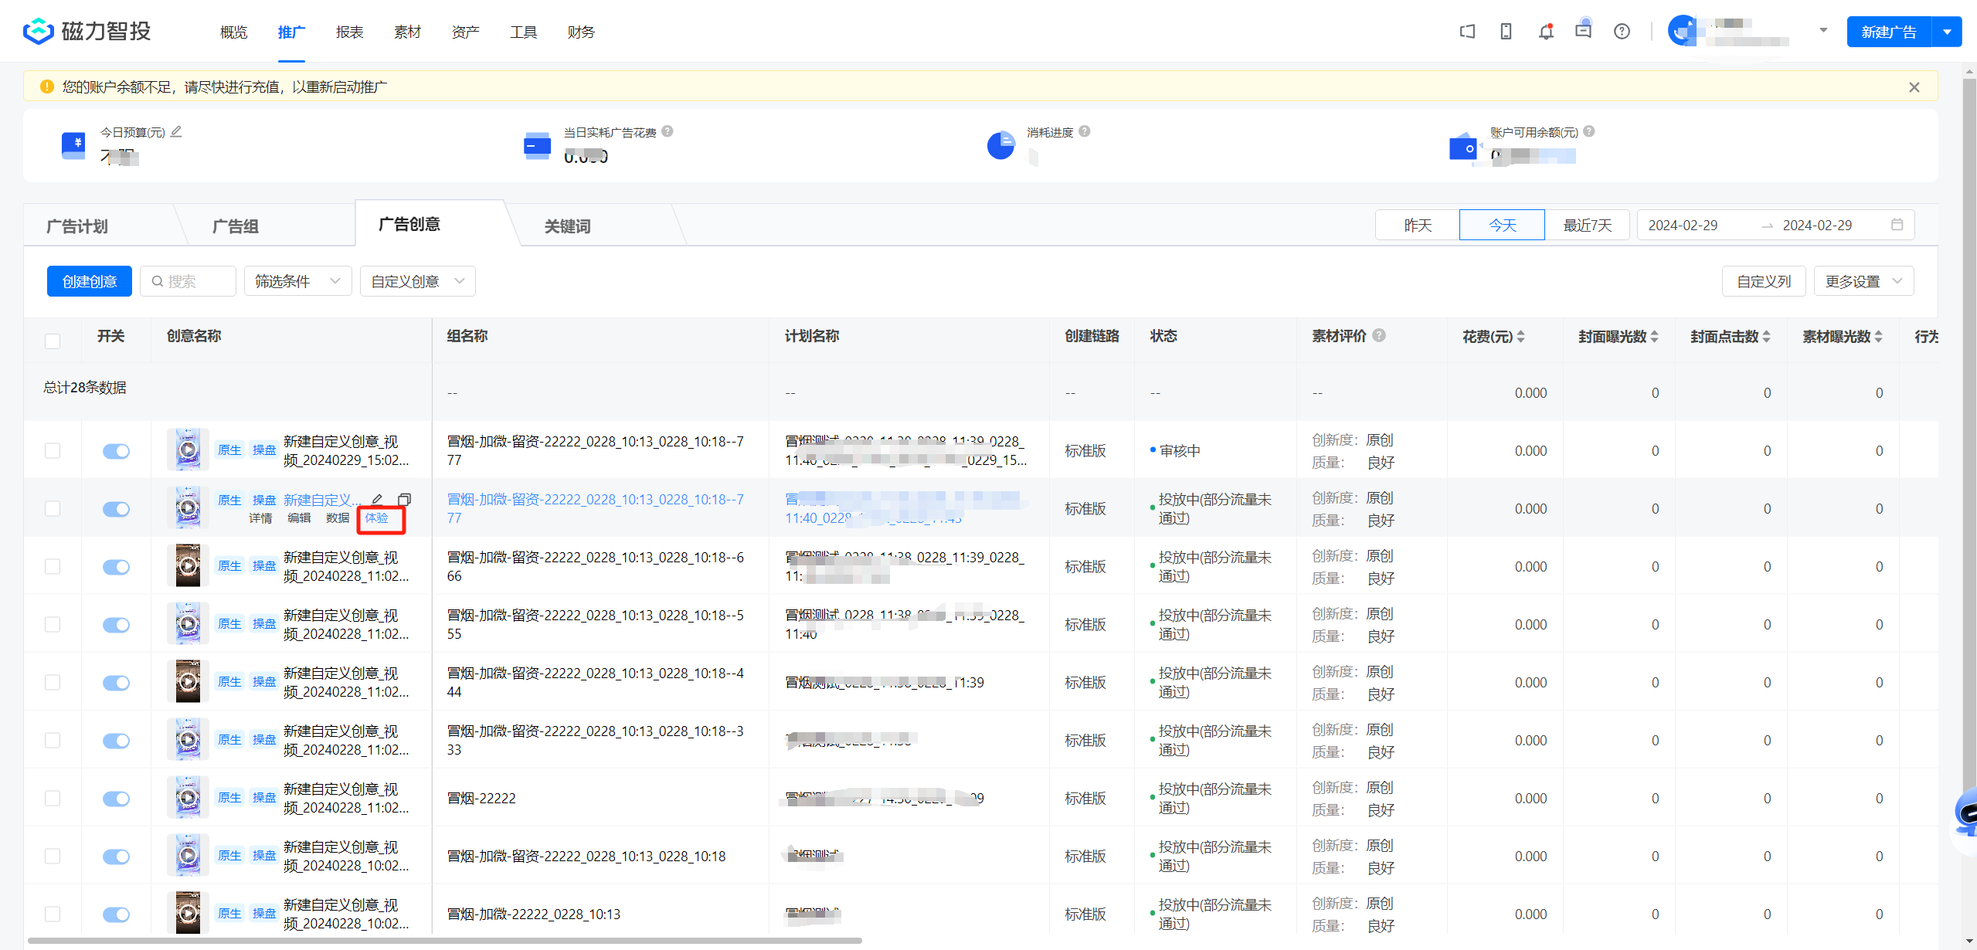Open the message inbox icon in header
The width and height of the screenshot is (1977, 950).
1583,31
